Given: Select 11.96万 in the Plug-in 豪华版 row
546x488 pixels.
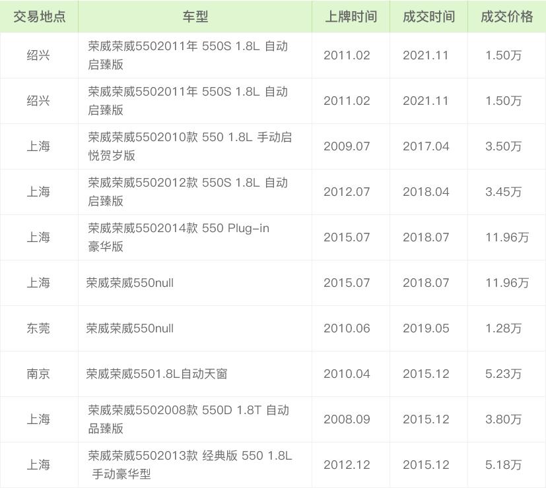Looking at the screenshot, I should click(507, 237).
